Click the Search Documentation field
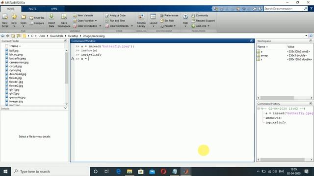Screen dimensions: 314x176 (284, 9)
